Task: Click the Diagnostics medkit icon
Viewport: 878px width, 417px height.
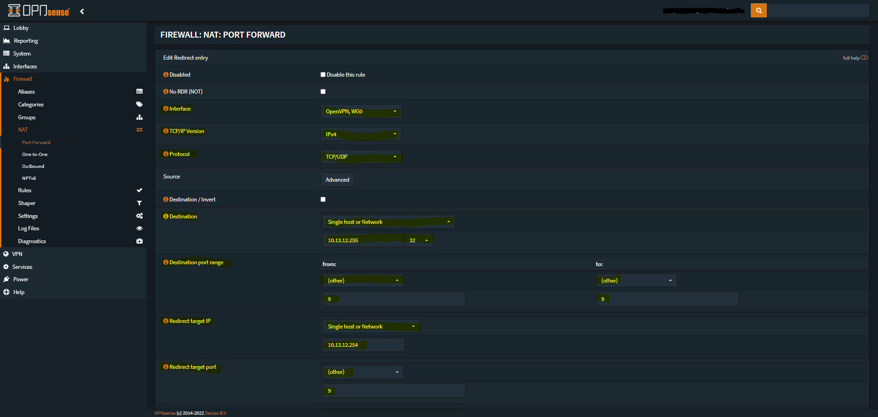Action: point(140,241)
